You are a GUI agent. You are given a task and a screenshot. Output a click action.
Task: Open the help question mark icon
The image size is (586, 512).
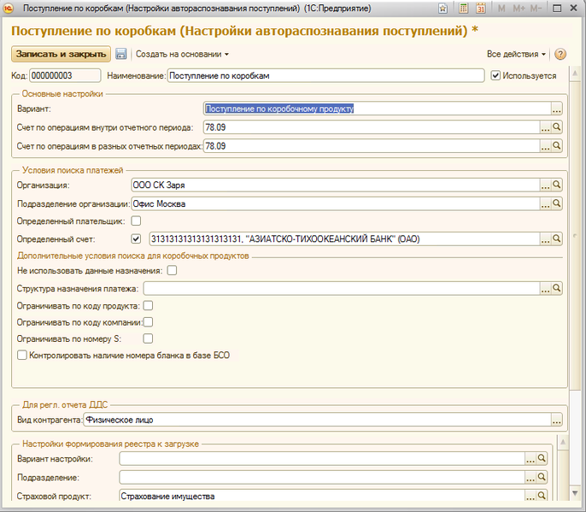point(560,54)
